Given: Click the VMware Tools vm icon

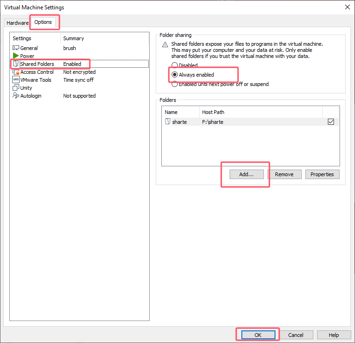Looking at the screenshot, I should click(x=16, y=80).
